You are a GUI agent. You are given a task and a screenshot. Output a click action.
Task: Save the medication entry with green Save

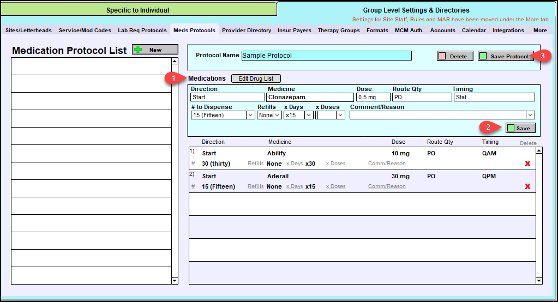pos(520,128)
